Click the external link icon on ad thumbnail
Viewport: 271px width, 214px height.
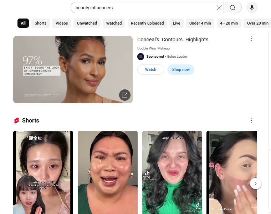[x=124, y=95]
